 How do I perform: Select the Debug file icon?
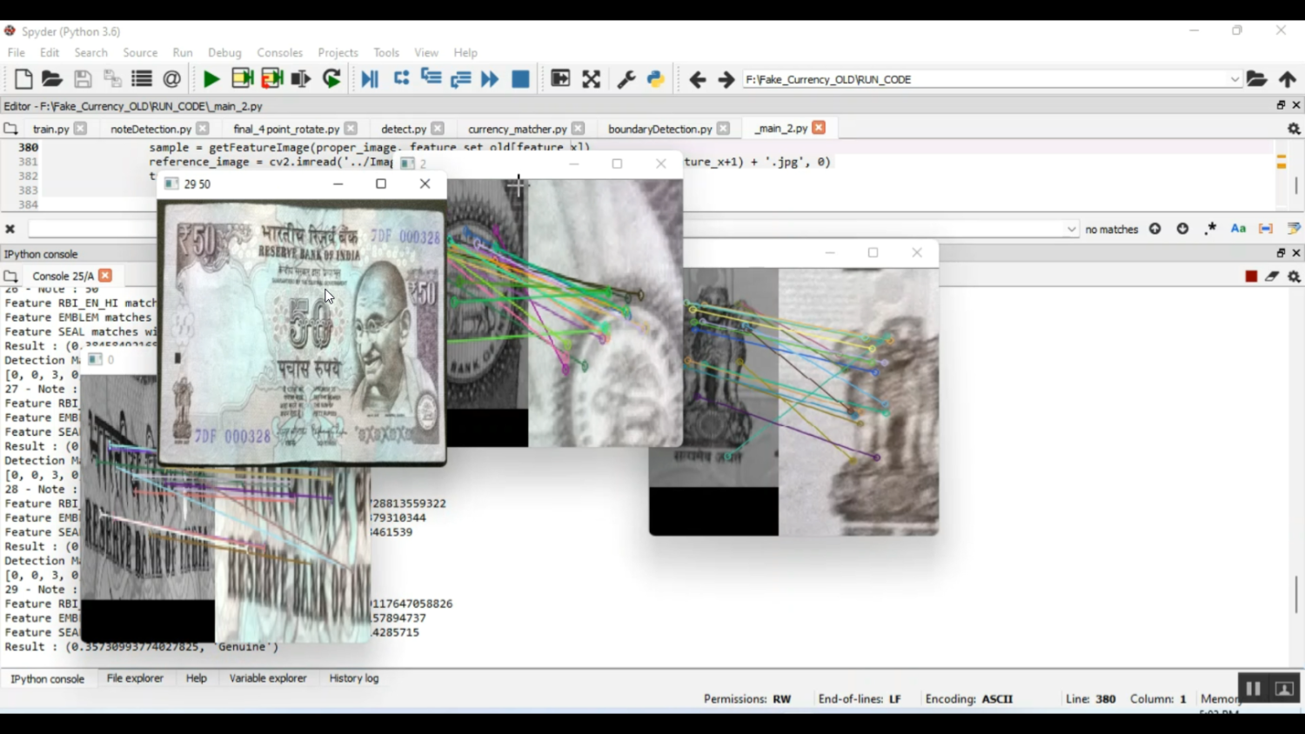pyautogui.click(x=369, y=78)
